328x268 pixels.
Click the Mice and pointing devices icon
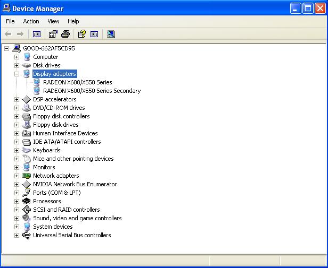coord(27,159)
